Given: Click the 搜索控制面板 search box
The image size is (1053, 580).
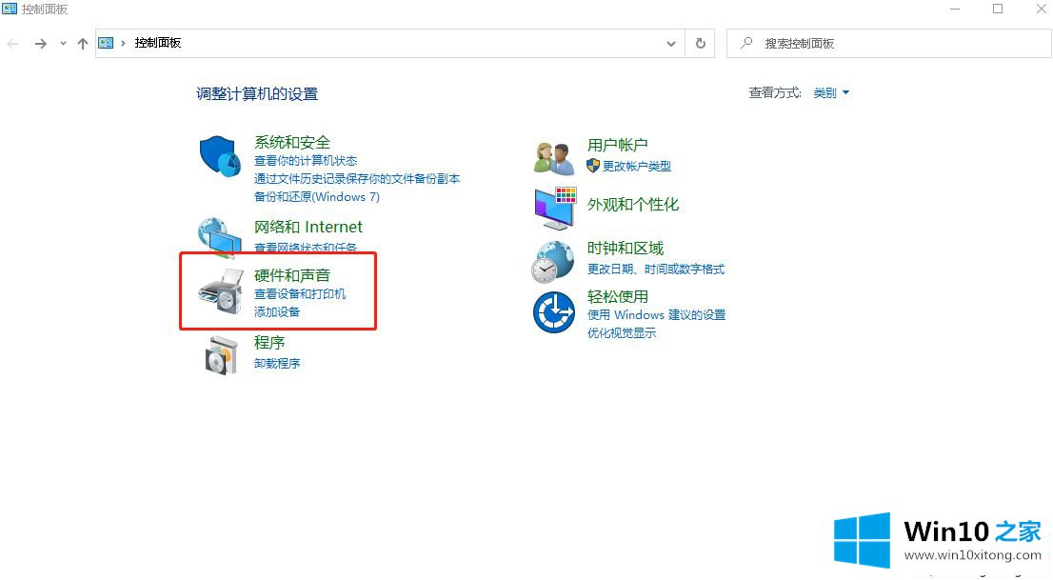Looking at the screenshot, I should 888,43.
